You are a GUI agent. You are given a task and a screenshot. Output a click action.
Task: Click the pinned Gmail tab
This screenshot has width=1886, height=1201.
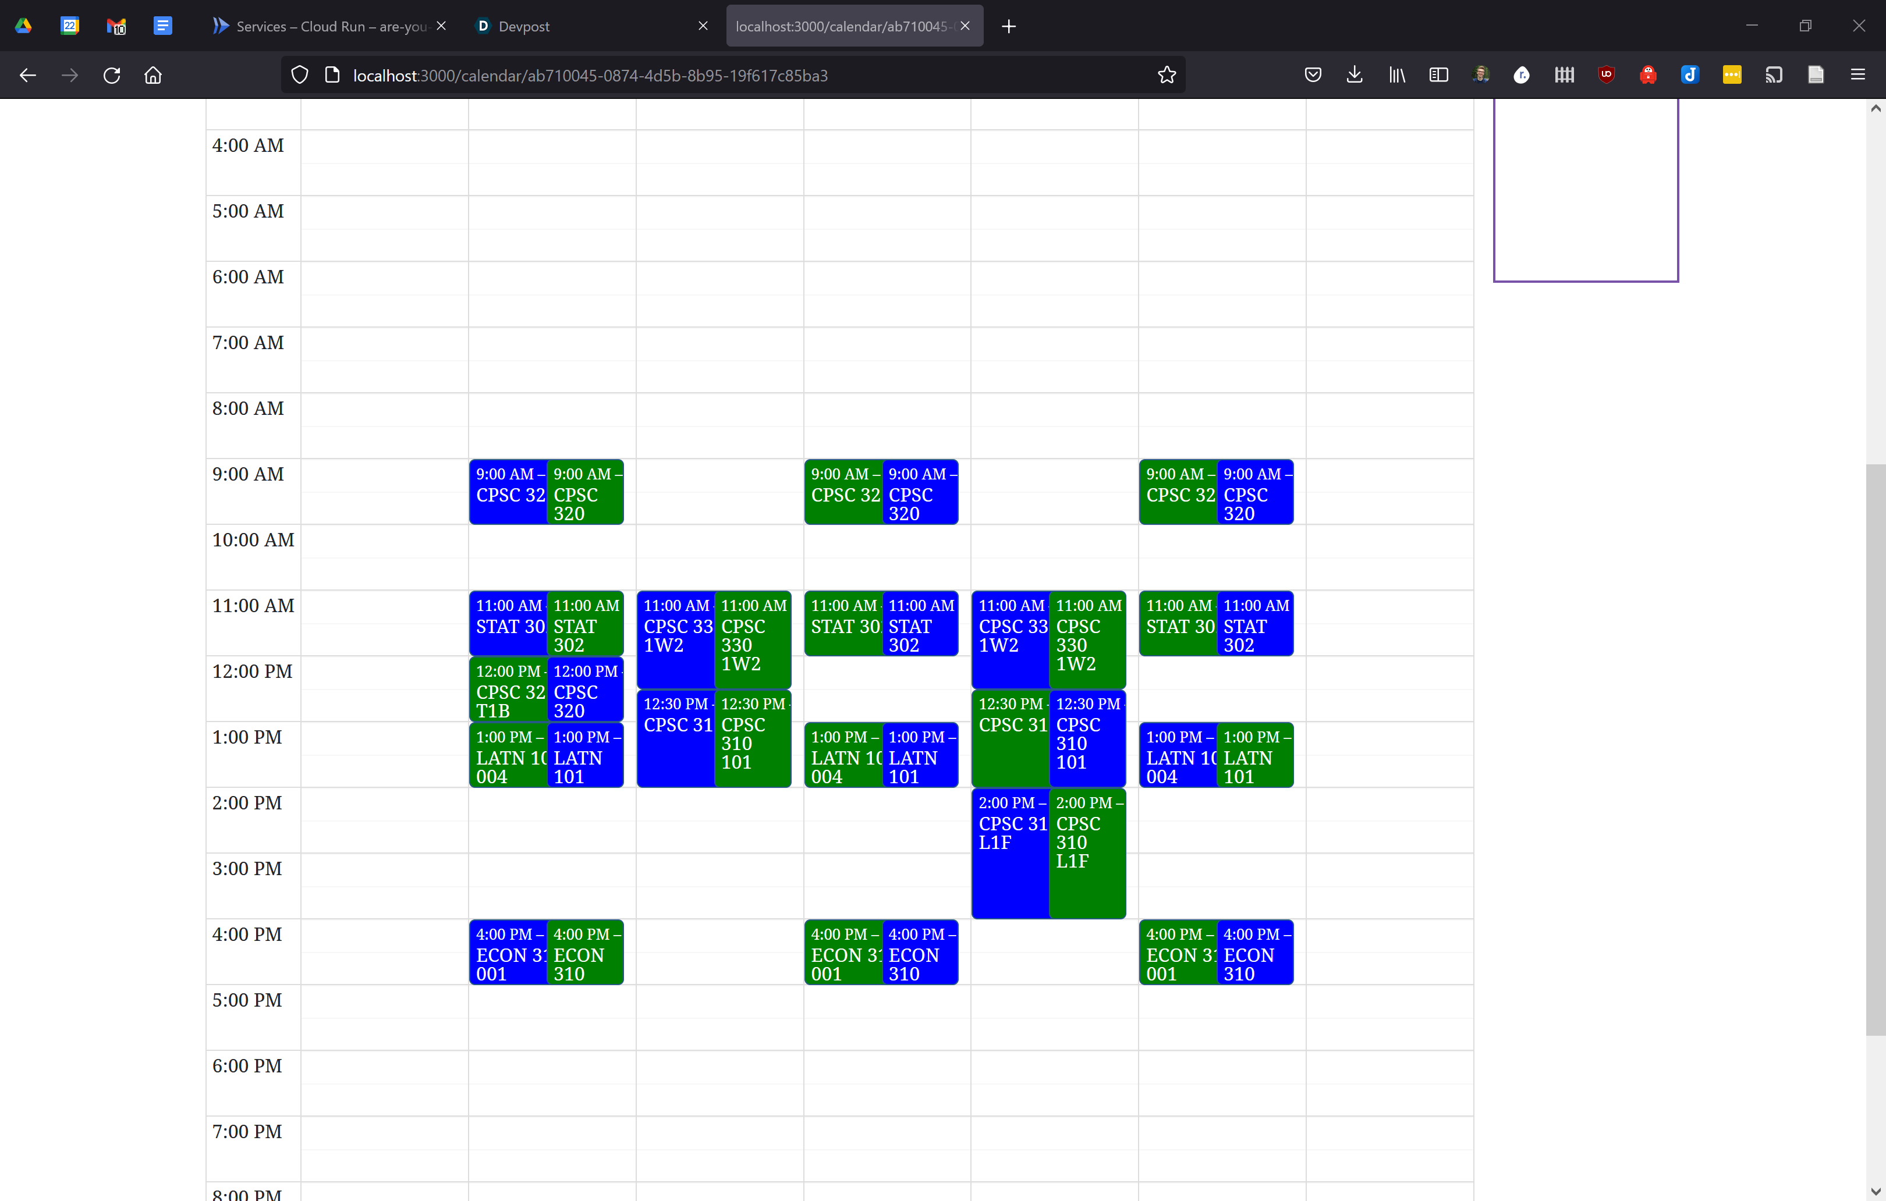coord(116,26)
